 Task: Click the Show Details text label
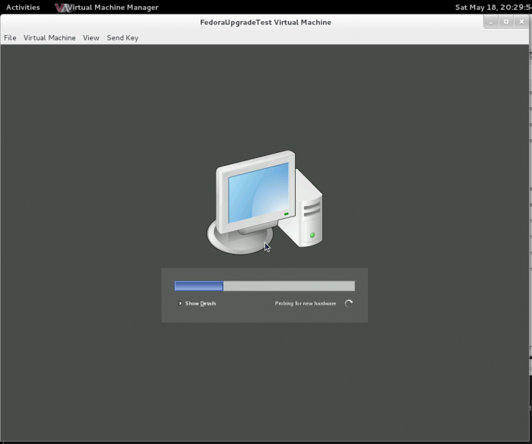click(x=201, y=303)
